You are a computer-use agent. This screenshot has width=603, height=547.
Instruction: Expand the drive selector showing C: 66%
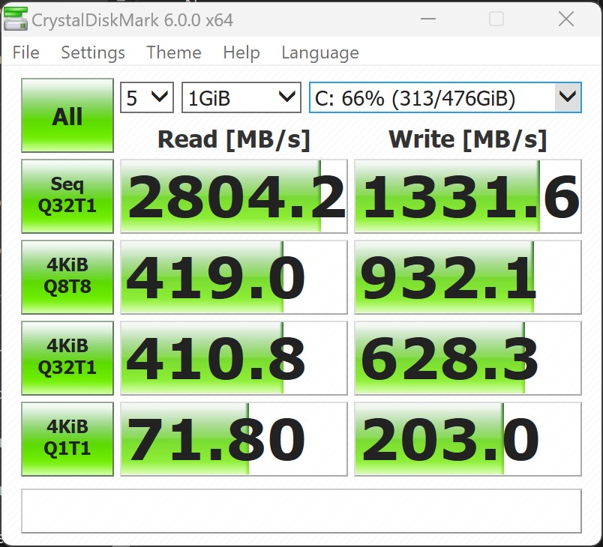(445, 97)
